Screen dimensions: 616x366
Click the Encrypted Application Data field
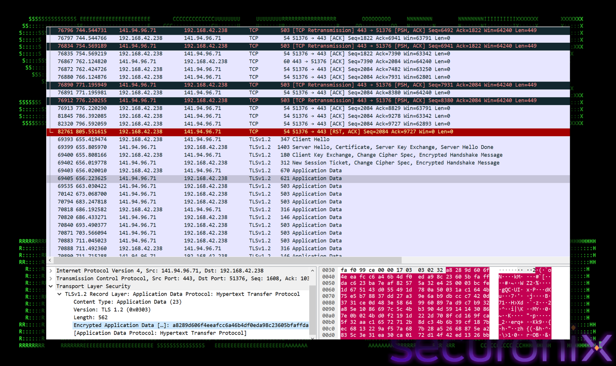[191, 325]
